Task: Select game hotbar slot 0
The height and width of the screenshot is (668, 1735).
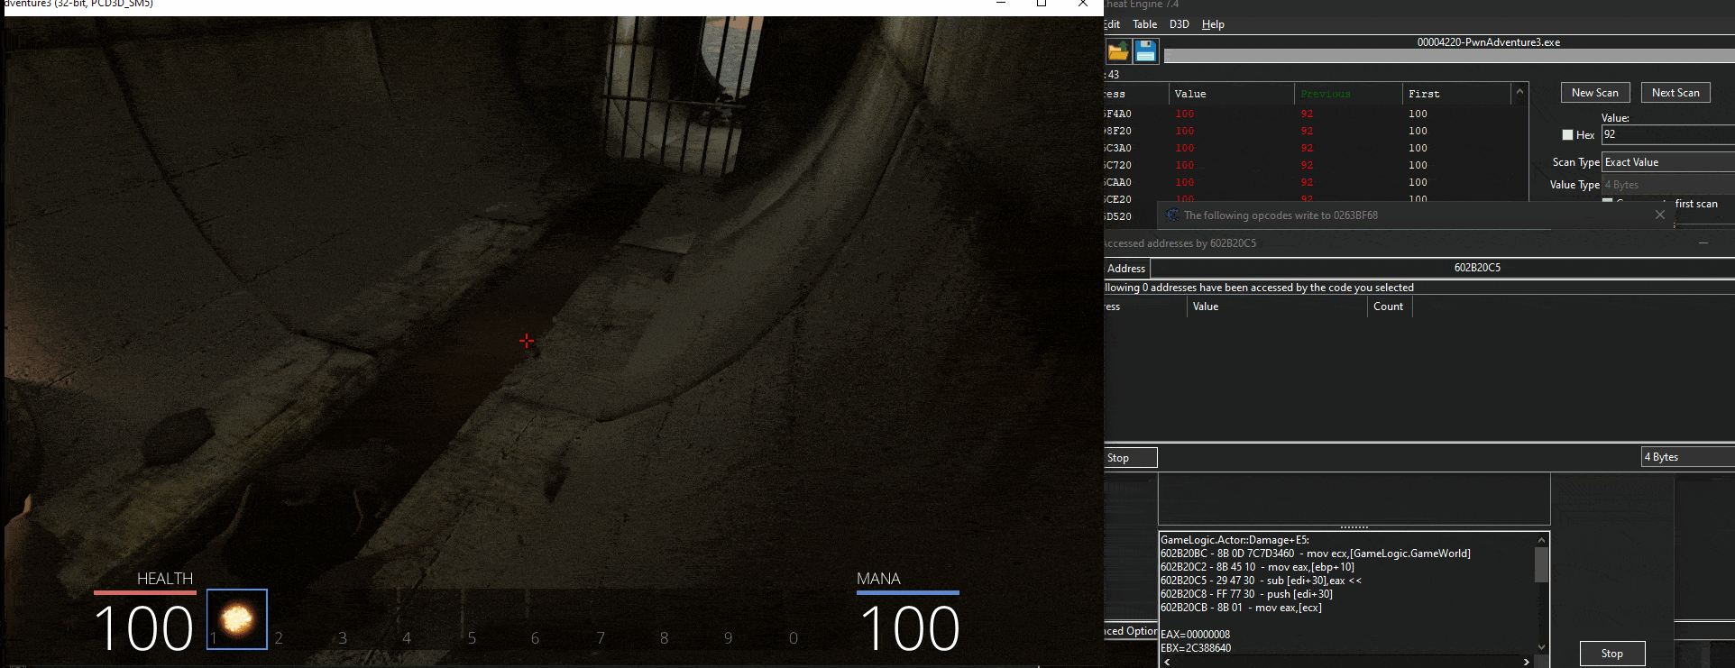Action: tap(794, 638)
